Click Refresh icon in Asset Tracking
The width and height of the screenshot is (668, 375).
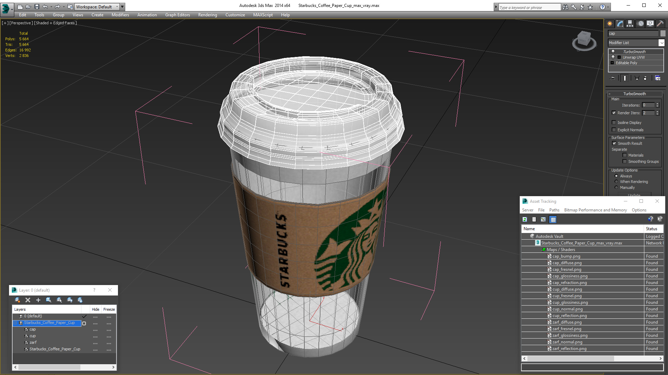(x=525, y=219)
